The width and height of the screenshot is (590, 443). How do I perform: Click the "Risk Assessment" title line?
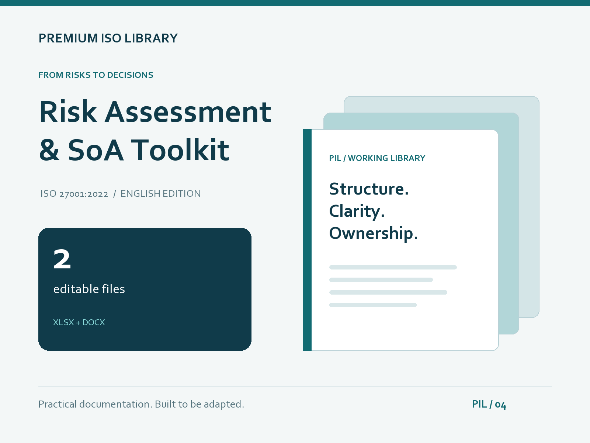pos(155,111)
